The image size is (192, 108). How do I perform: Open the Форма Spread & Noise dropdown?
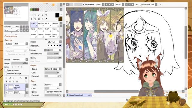click(x=53, y=69)
